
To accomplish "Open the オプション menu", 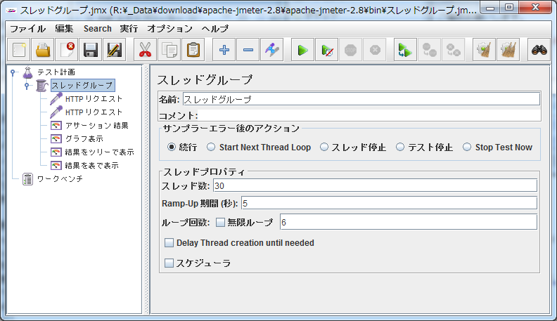I will (x=169, y=29).
